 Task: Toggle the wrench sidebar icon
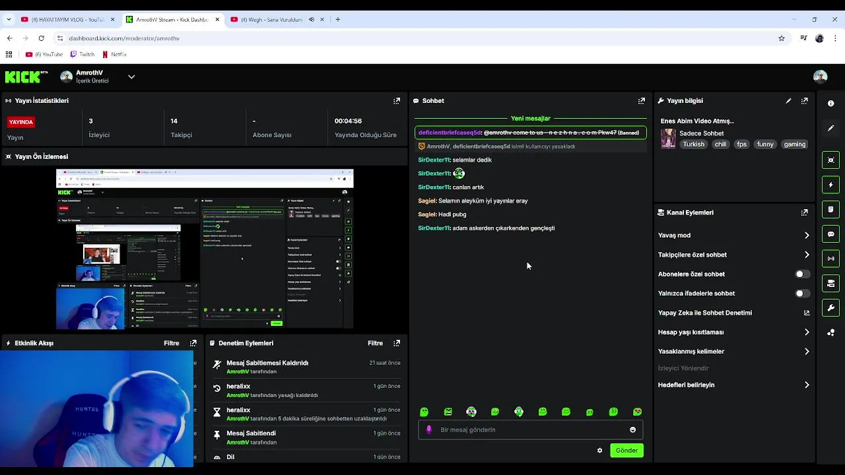coord(830,307)
